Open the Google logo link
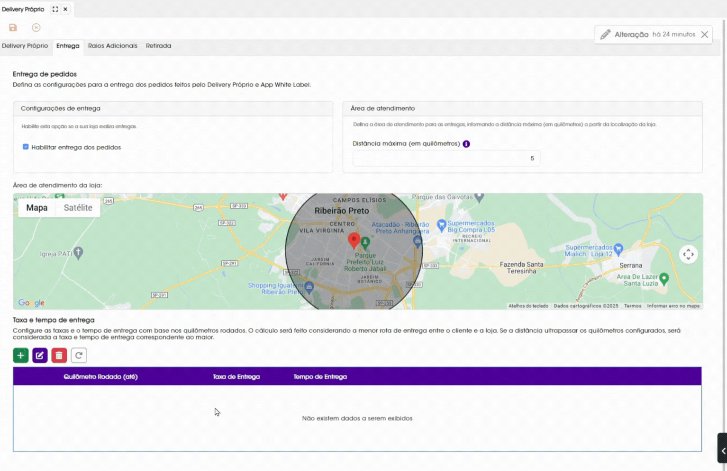 point(31,303)
